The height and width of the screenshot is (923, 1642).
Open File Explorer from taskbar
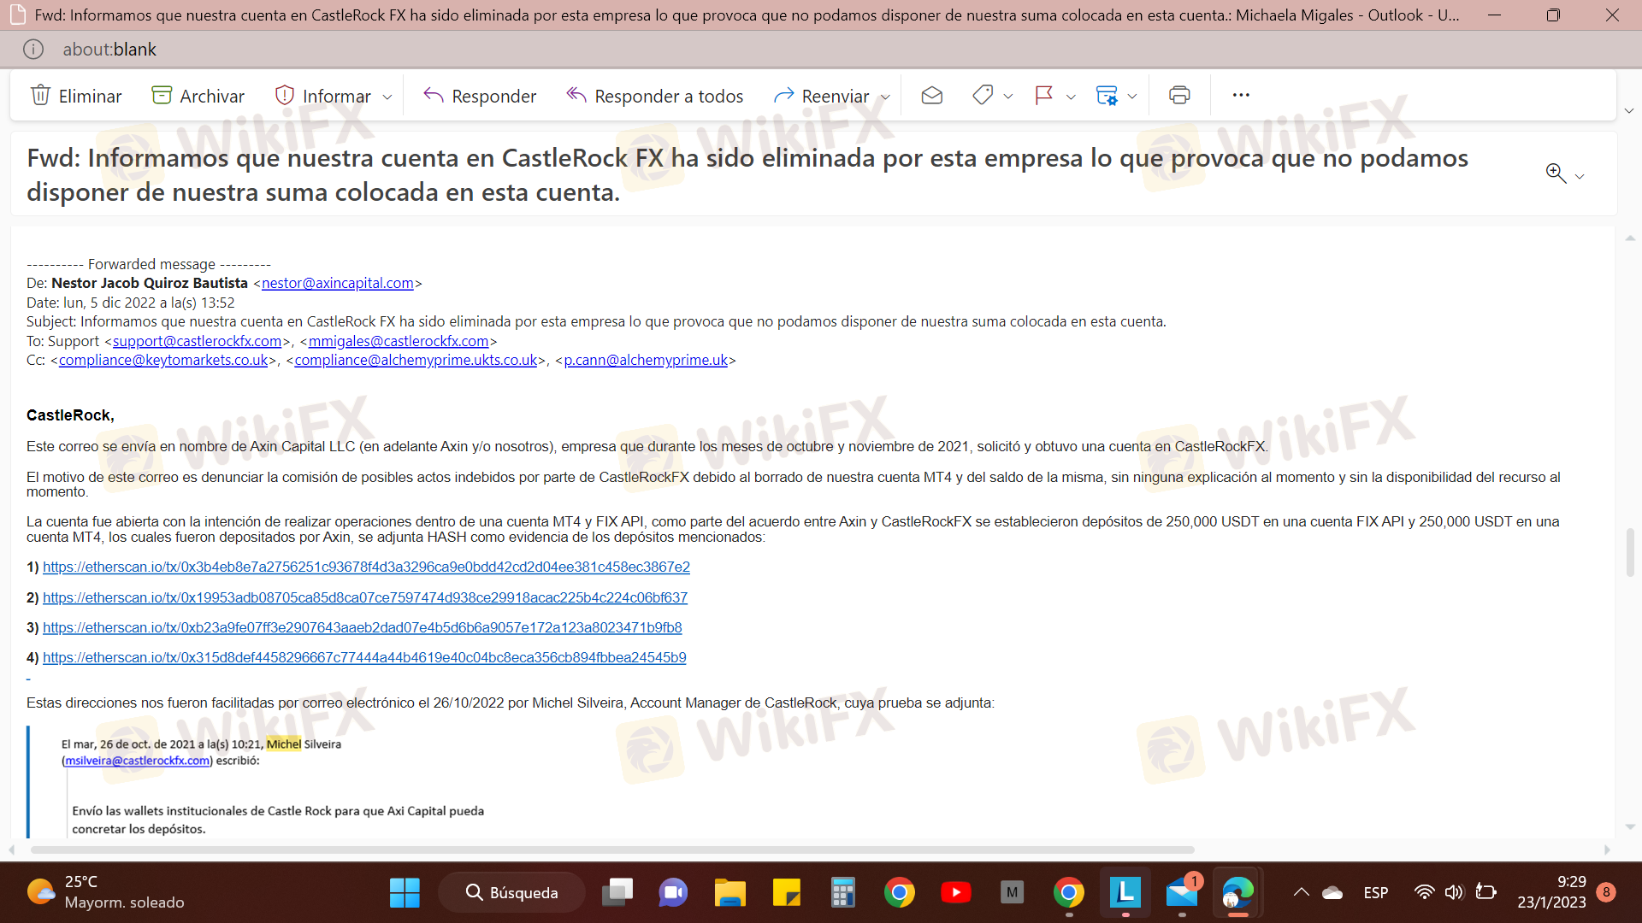(729, 892)
